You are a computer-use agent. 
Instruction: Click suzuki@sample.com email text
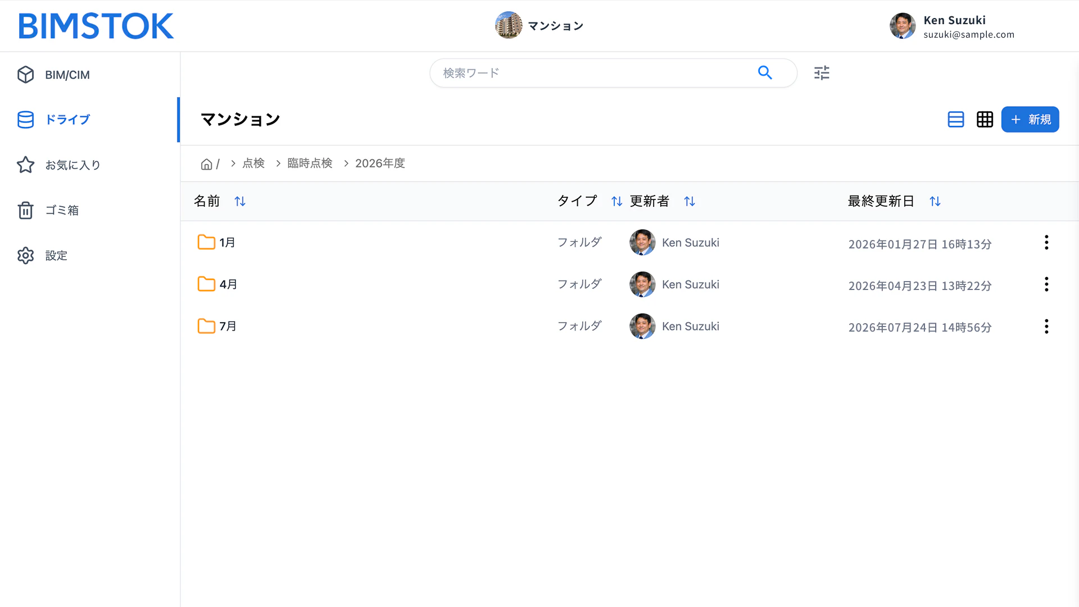tap(969, 34)
